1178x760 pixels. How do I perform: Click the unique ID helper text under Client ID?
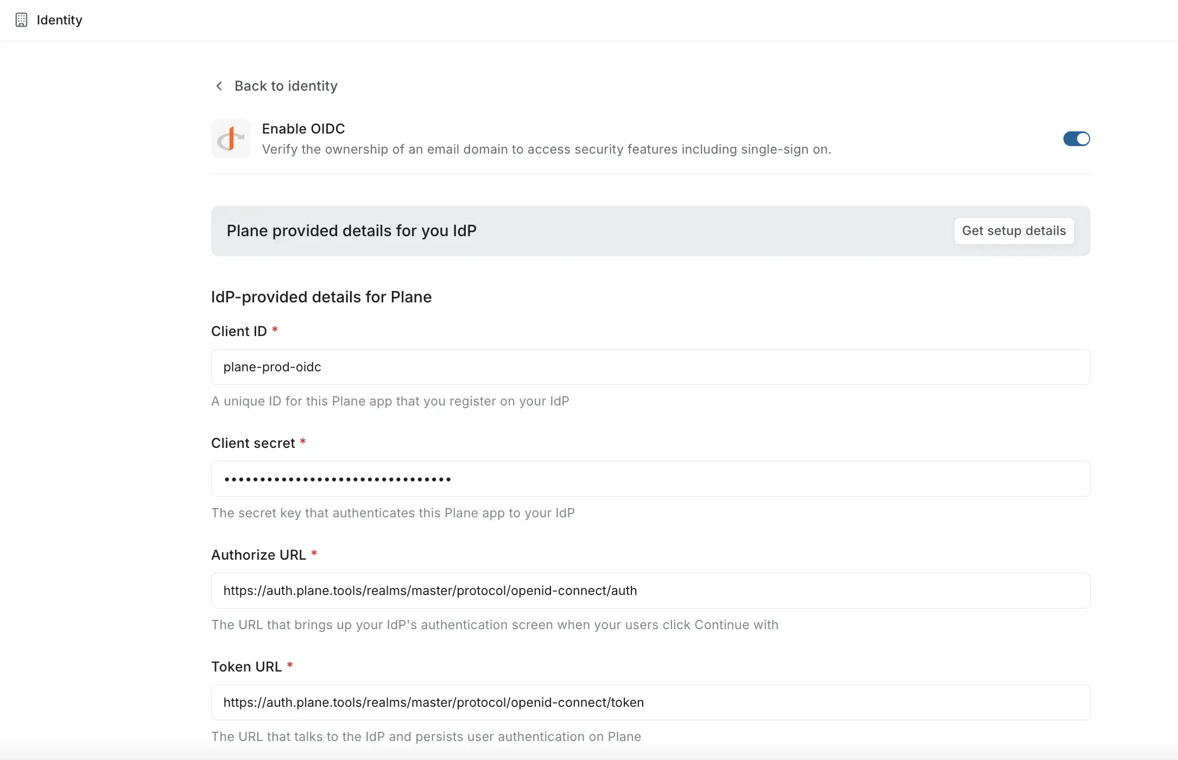click(390, 401)
